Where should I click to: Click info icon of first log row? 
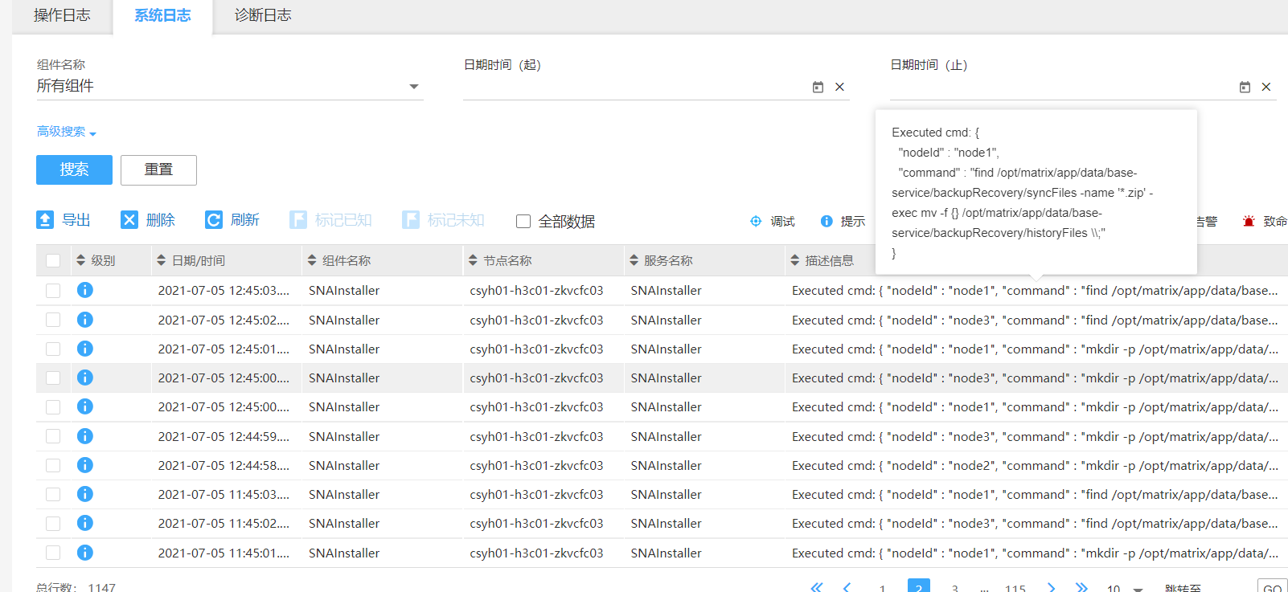pos(85,290)
